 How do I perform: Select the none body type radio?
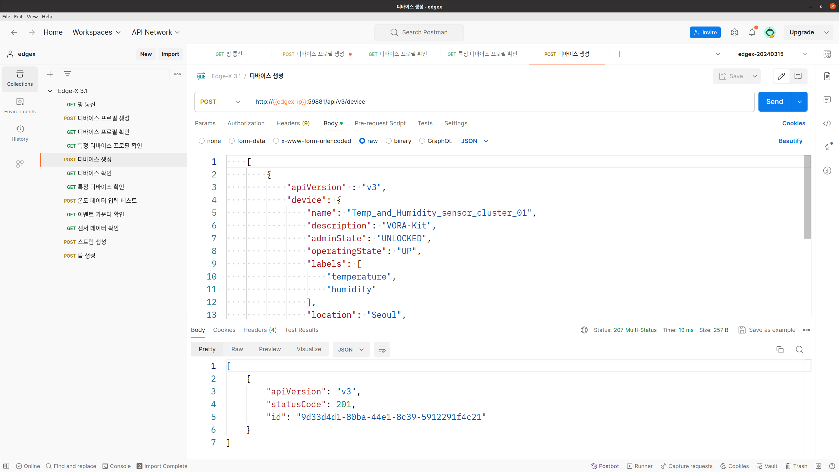pos(202,141)
